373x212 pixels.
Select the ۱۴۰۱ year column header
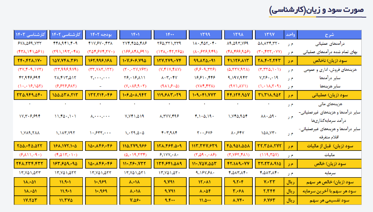(136, 34)
